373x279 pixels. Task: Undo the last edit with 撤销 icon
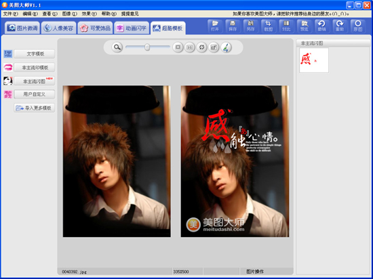tap(322, 26)
